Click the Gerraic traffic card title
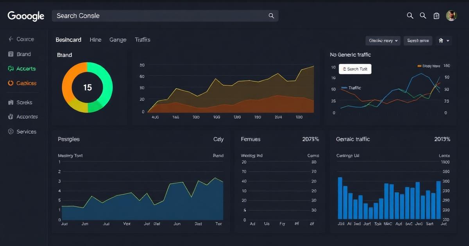469x246 pixels. [353, 139]
